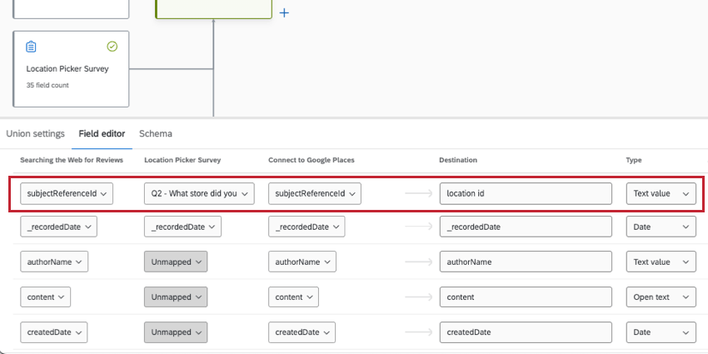Open the Open text type dropdown
708x354 pixels.
[661, 296]
